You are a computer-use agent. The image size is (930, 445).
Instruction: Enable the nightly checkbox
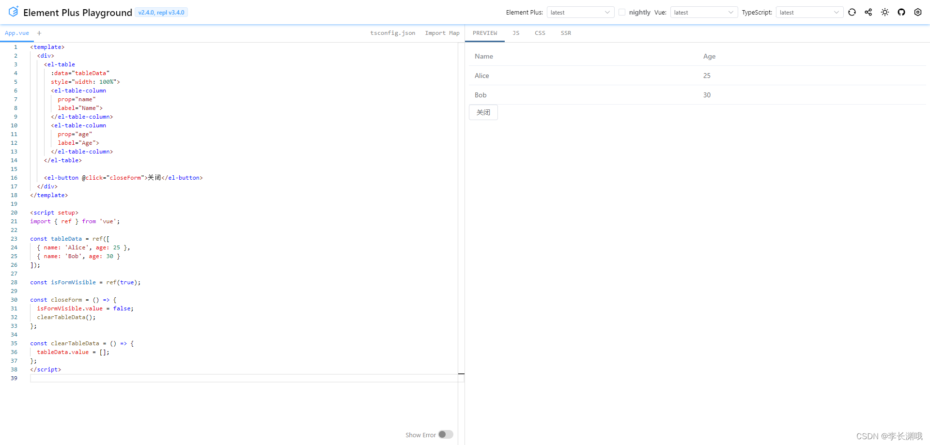pos(622,12)
